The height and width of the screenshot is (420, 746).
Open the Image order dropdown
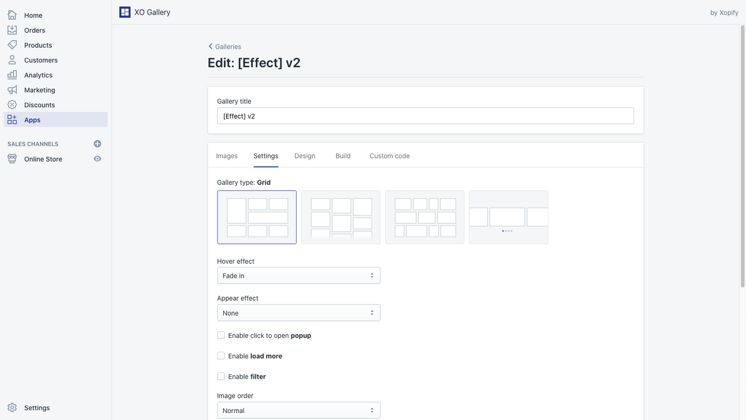pos(298,410)
